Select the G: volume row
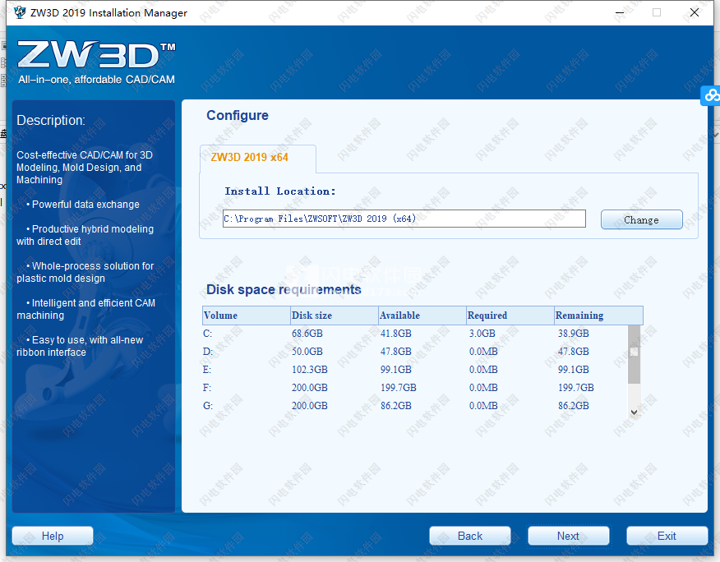720x562 pixels. [x=415, y=406]
